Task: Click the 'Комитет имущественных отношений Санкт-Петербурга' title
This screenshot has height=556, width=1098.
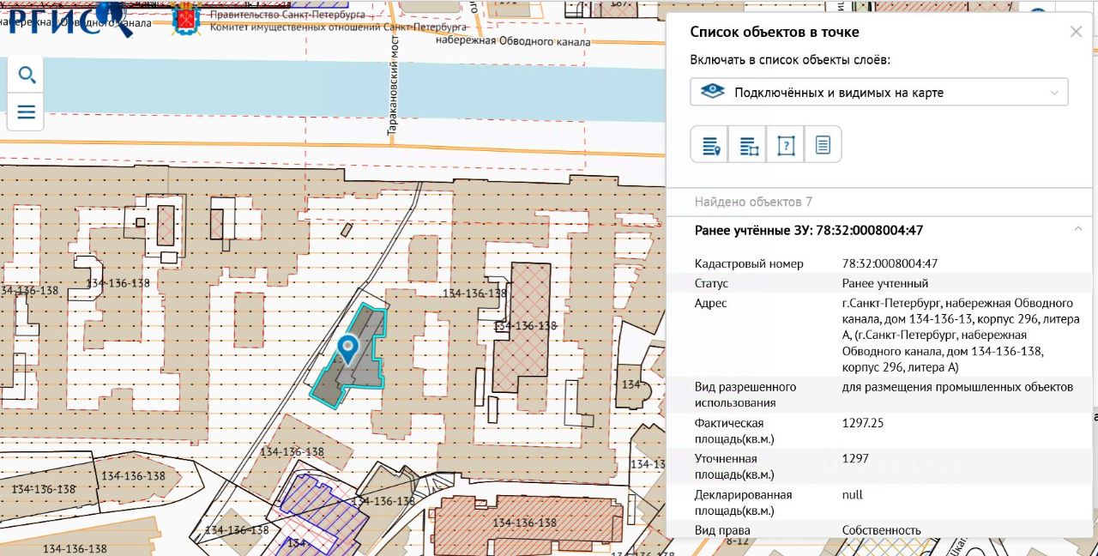Action: 340,27
